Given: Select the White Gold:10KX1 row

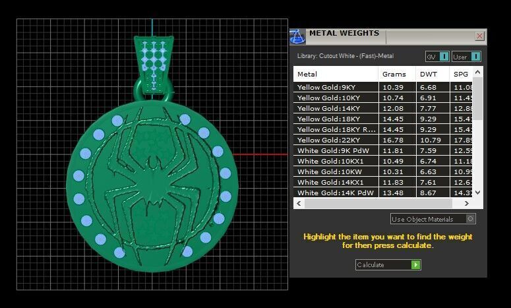Looking at the screenshot, I should [383, 161].
